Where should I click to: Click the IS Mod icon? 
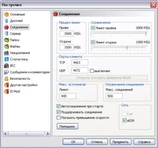point(6,91)
